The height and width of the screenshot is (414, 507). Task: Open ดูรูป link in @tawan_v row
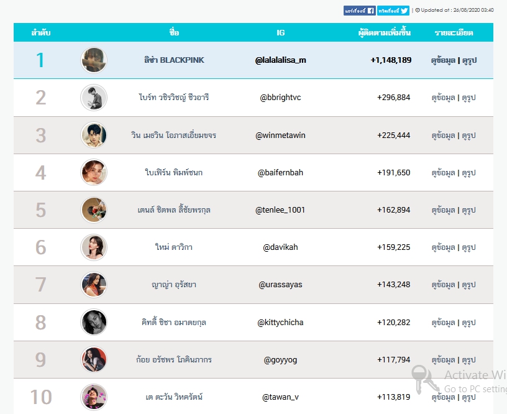(x=469, y=397)
